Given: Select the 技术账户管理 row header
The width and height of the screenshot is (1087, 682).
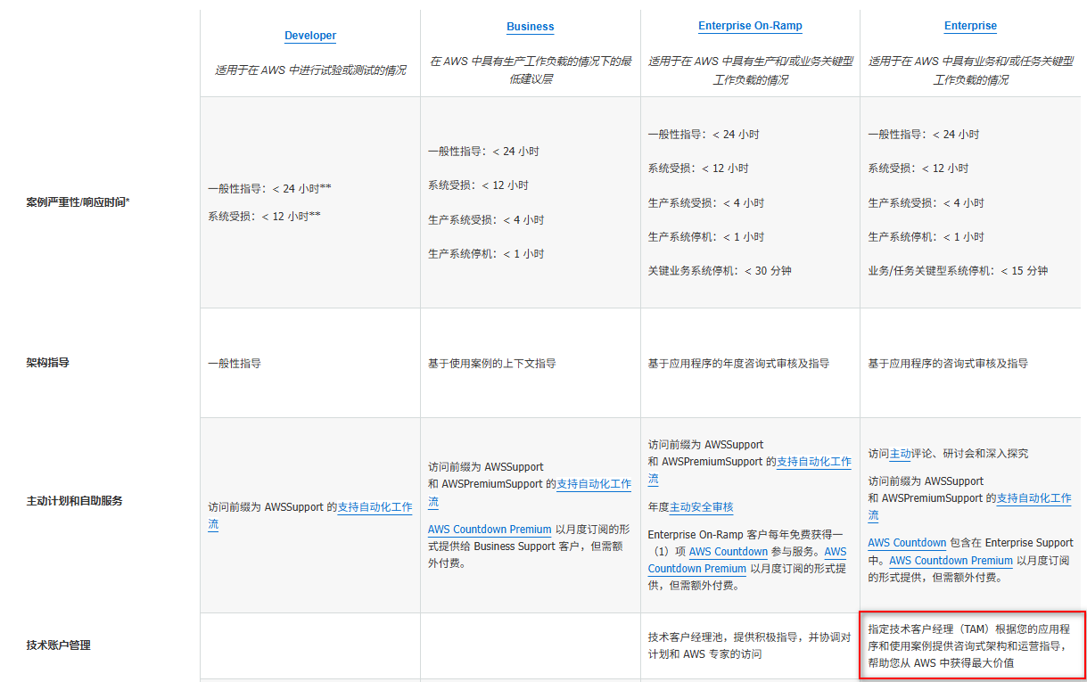Looking at the screenshot, I should coord(59,645).
